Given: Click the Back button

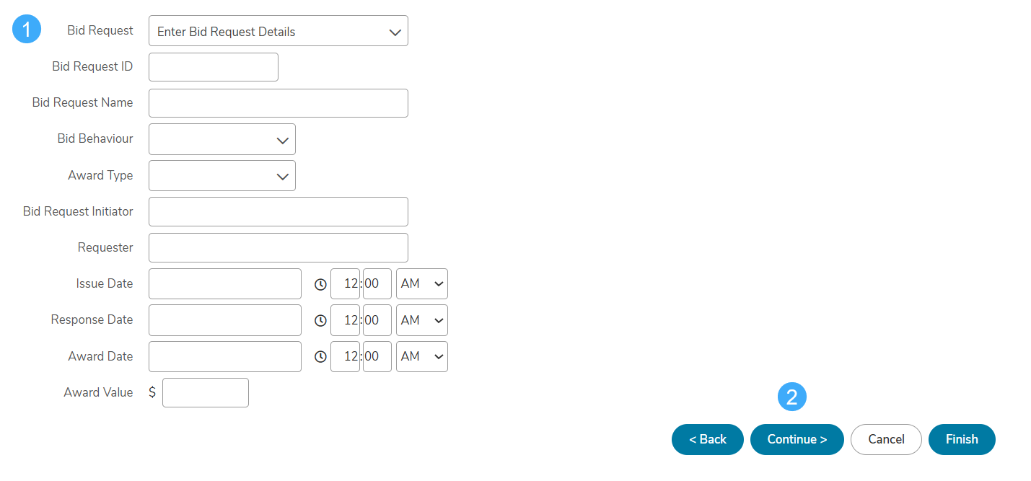Looking at the screenshot, I should click(708, 439).
